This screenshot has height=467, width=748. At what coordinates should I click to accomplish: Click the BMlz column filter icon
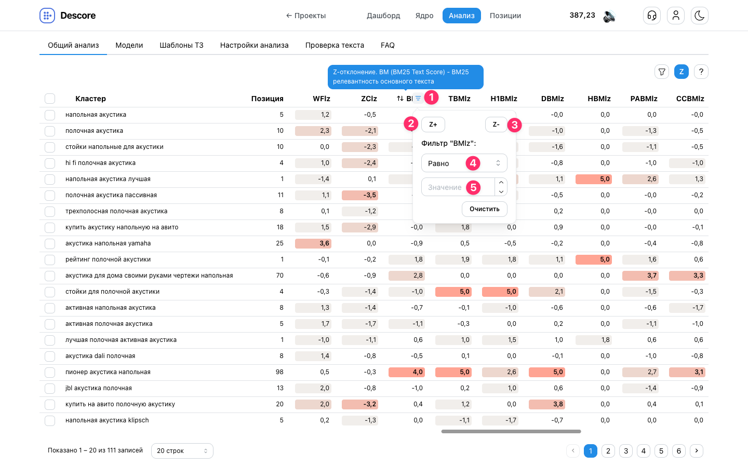pos(418,98)
